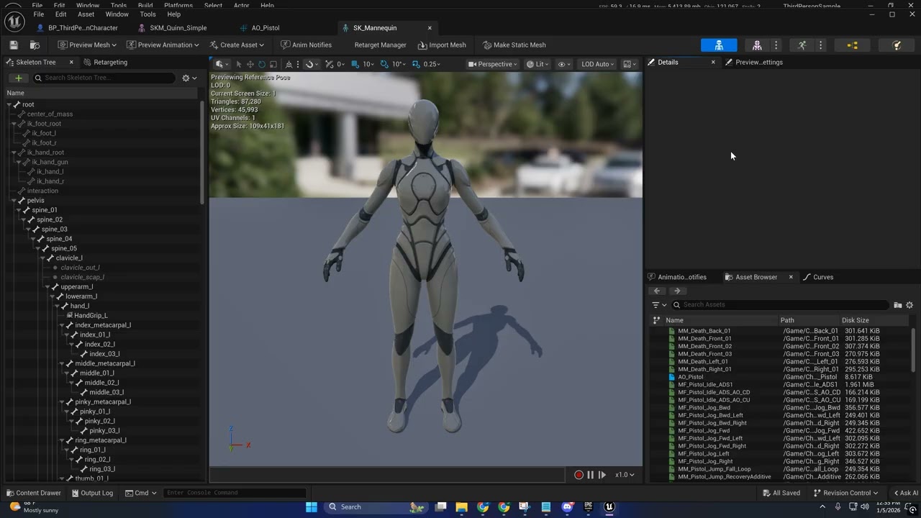
Task: Open Animation editor mode running-figure icon
Action: pyautogui.click(x=802, y=45)
